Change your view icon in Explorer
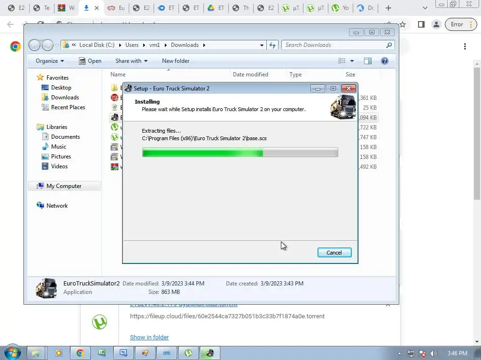481x360 pixels. pyautogui.click(x=342, y=61)
